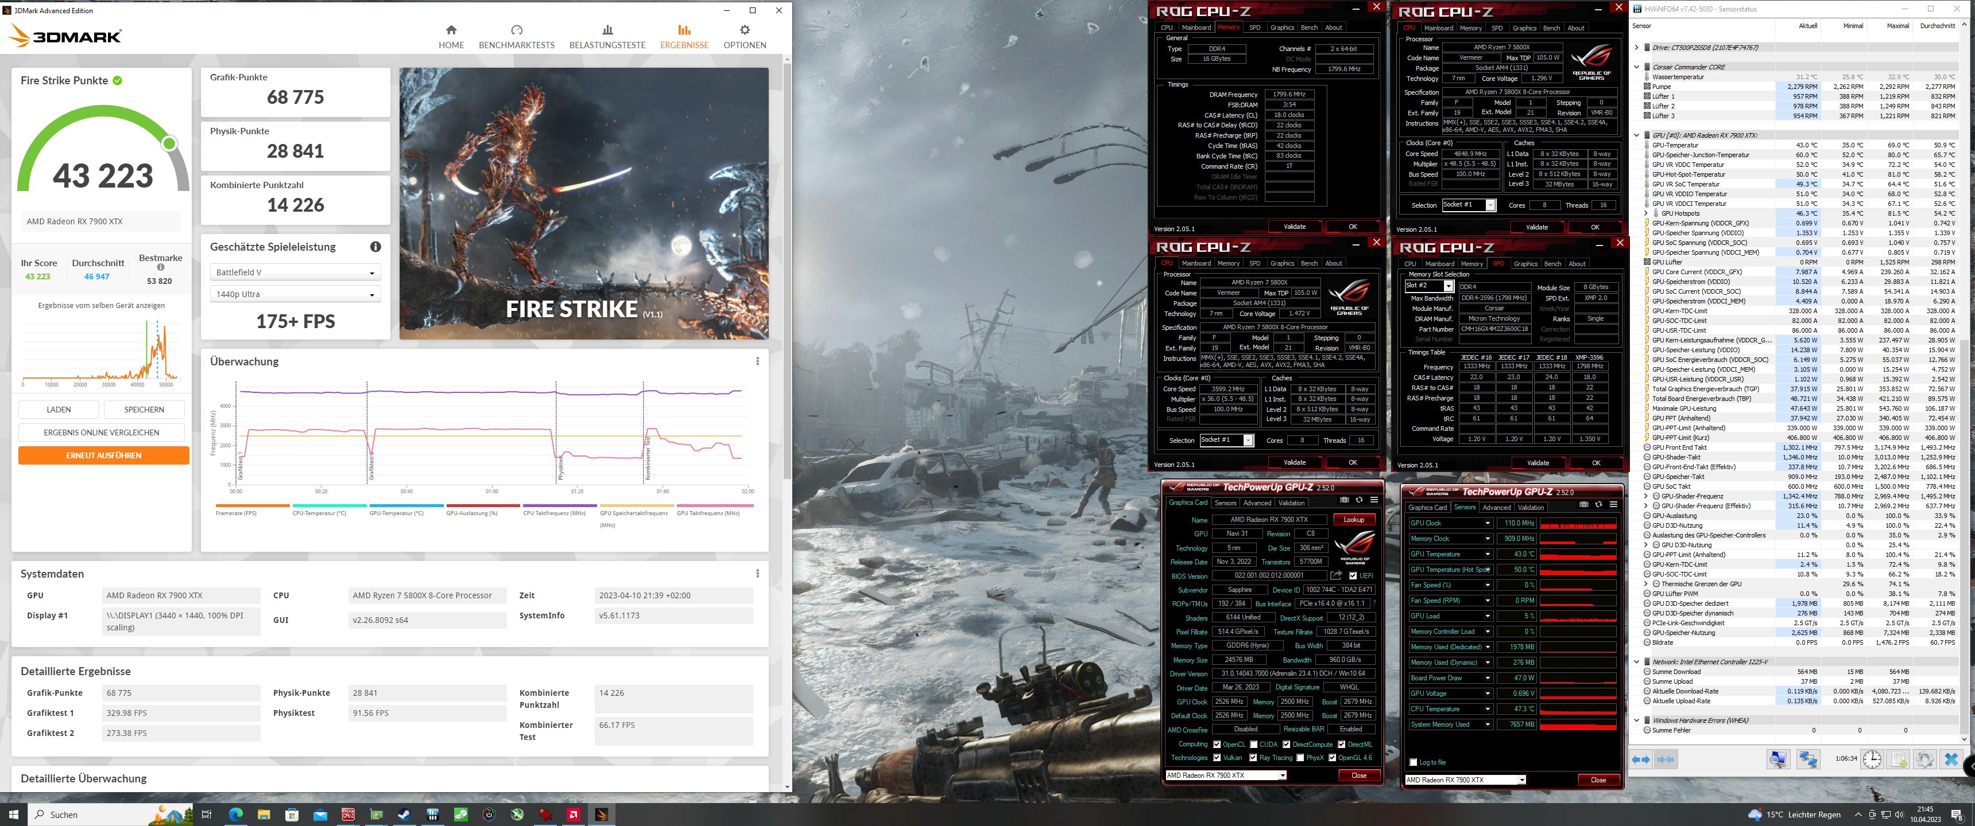Toggle the PhysX checkbox in GPU-Z
The width and height of the screenshot is (1975, 826).
(x=1300, y=758)
